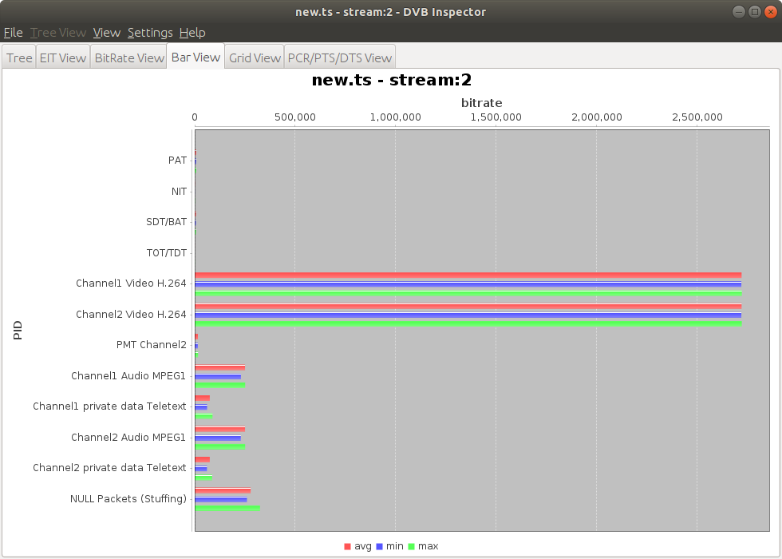782x559 pixels.
Task: Click the max legend label
Action: pos(428,546)
